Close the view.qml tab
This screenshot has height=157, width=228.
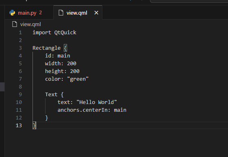[96, 13]
